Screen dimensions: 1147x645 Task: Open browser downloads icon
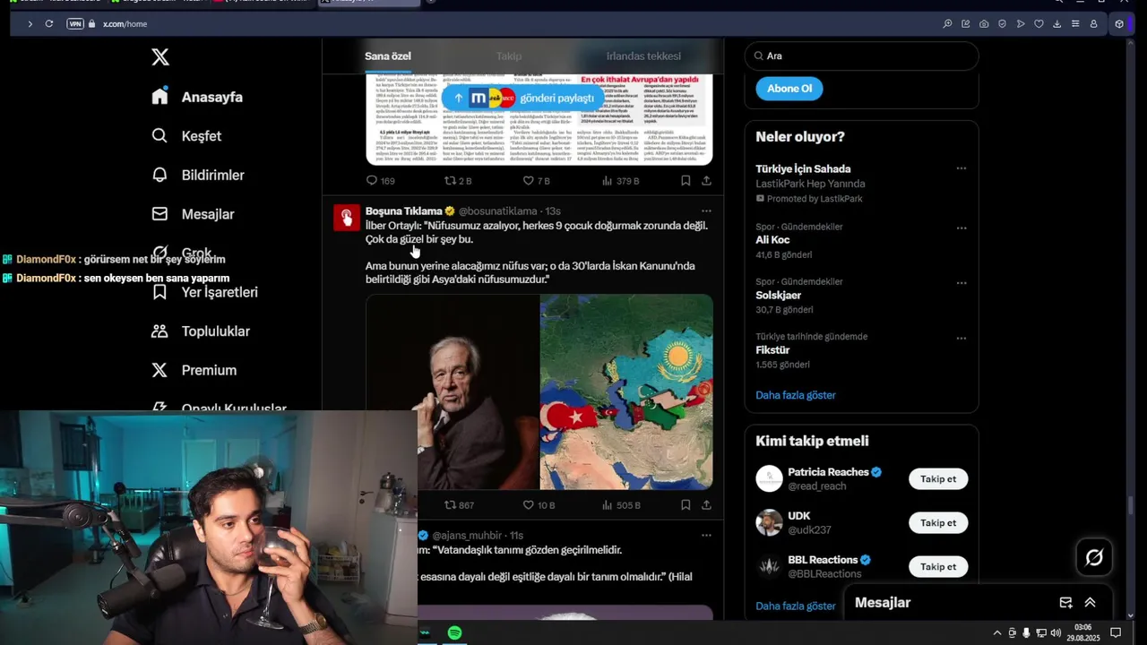coord(1057,23)
